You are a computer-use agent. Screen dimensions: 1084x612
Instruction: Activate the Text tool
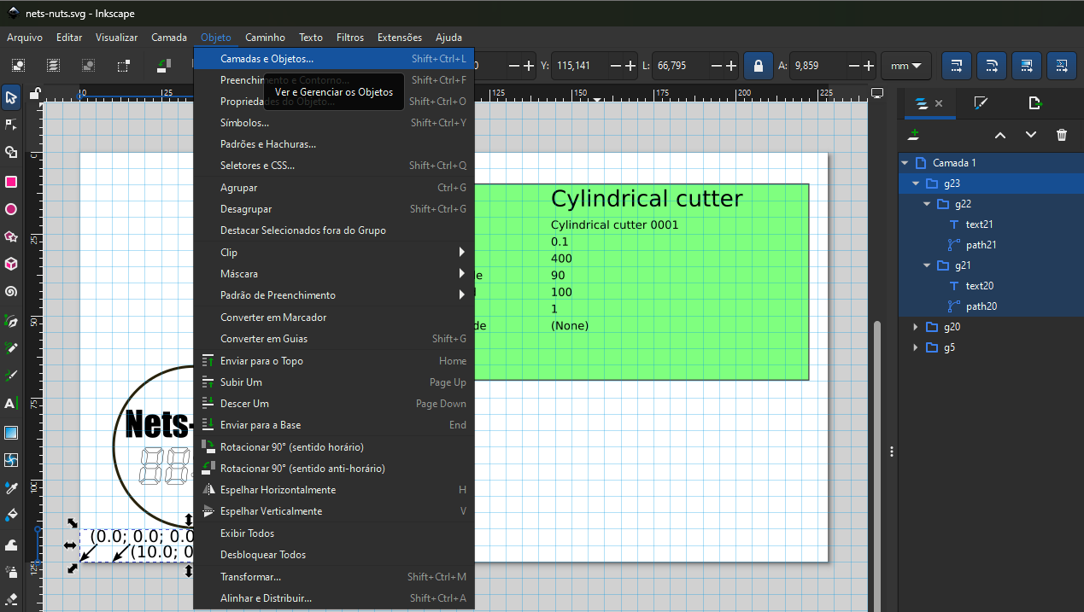tap(11, 403)
